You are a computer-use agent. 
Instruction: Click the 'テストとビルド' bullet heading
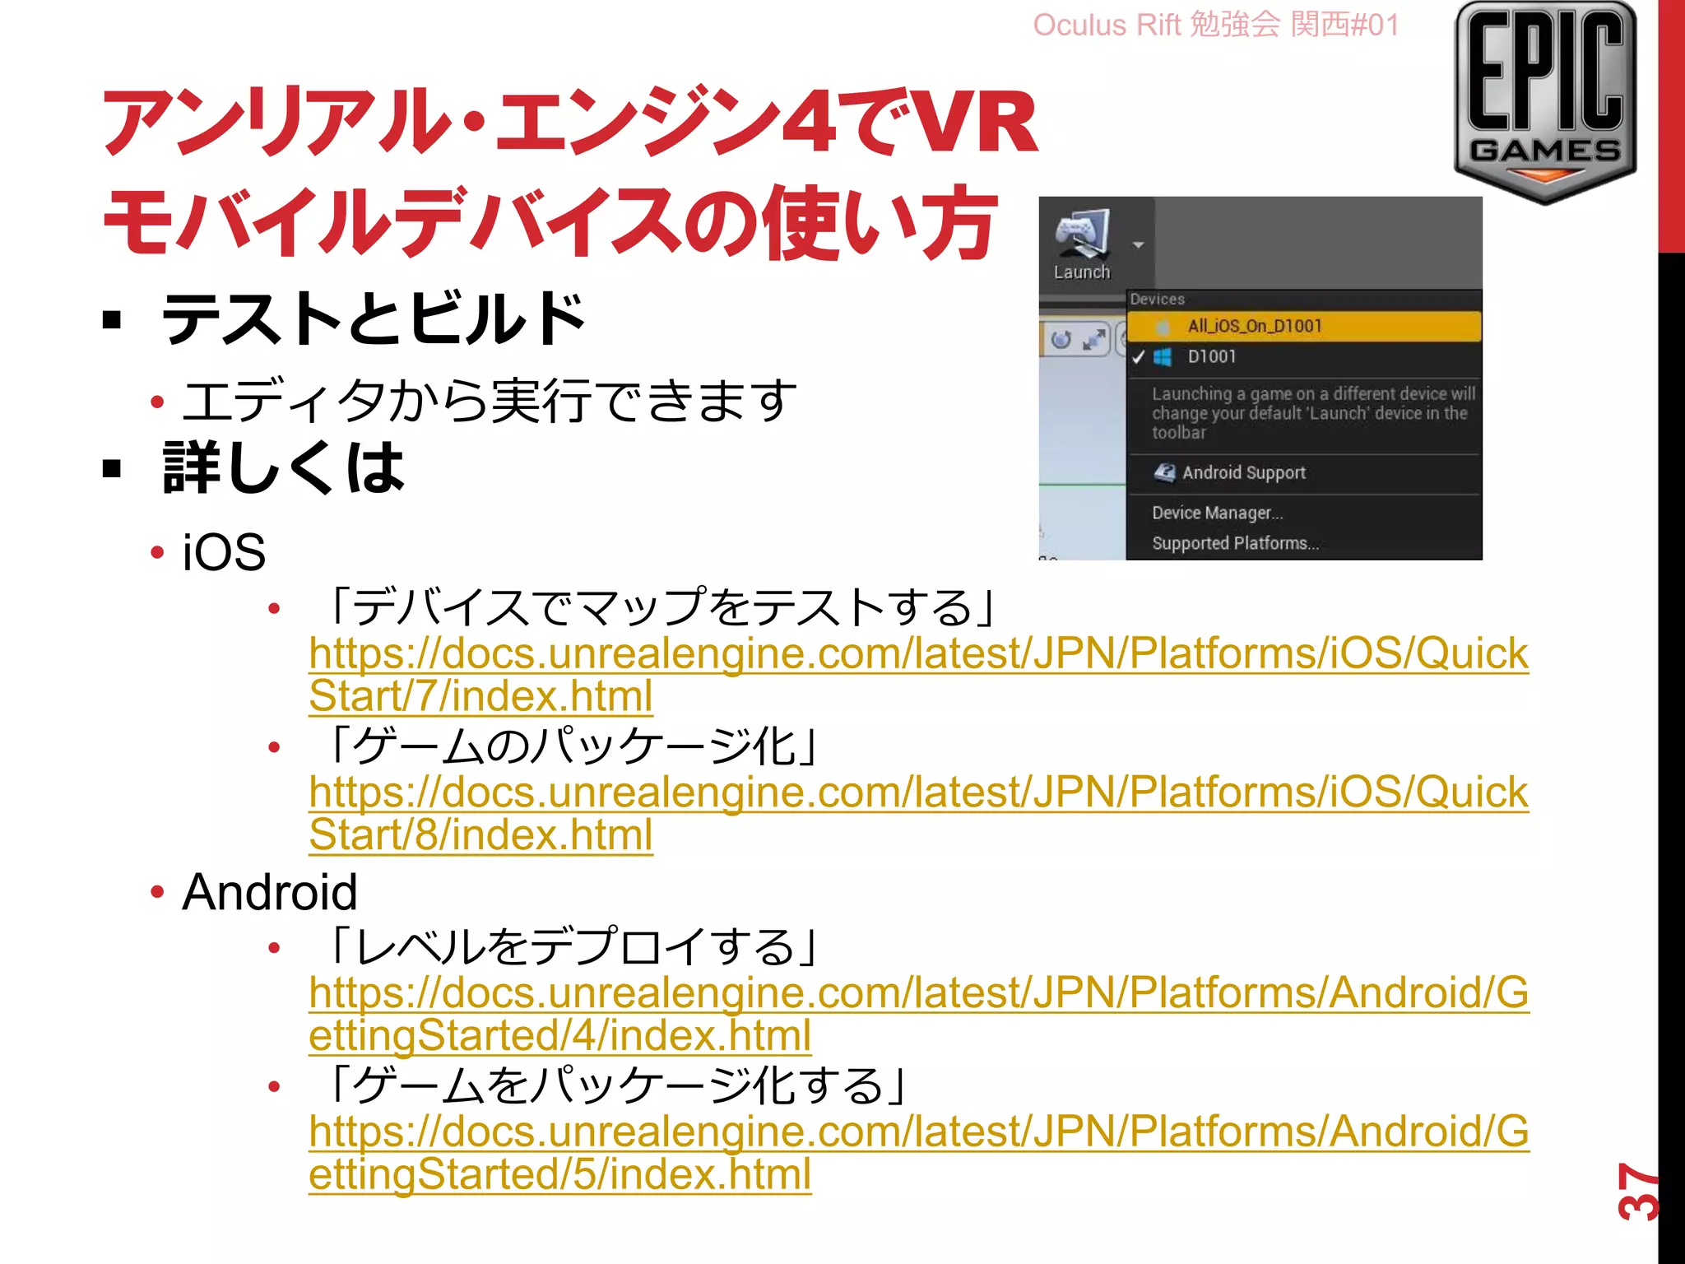point(374,318)
